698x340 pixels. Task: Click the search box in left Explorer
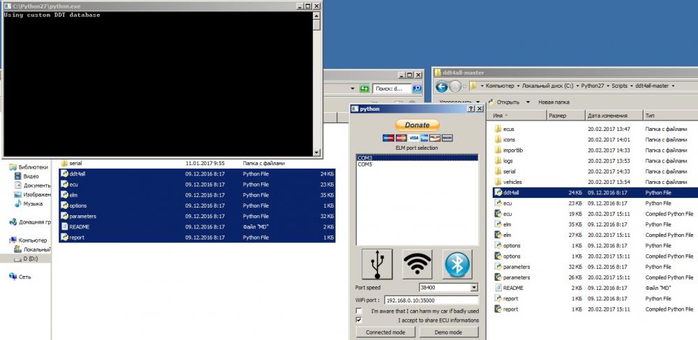coord(392,88)
